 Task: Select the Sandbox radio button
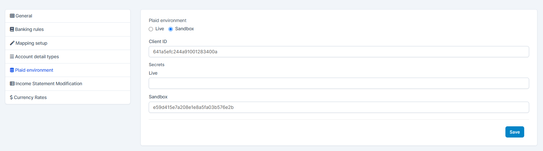171,29
